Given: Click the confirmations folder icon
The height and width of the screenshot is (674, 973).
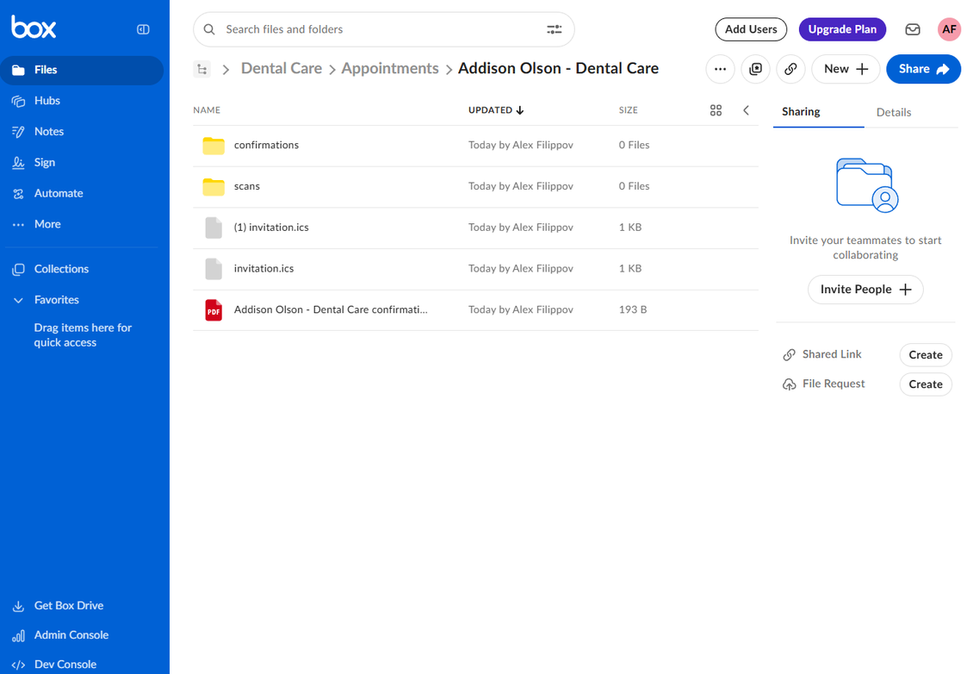Looking at the screenshot, I should [214, 146].
